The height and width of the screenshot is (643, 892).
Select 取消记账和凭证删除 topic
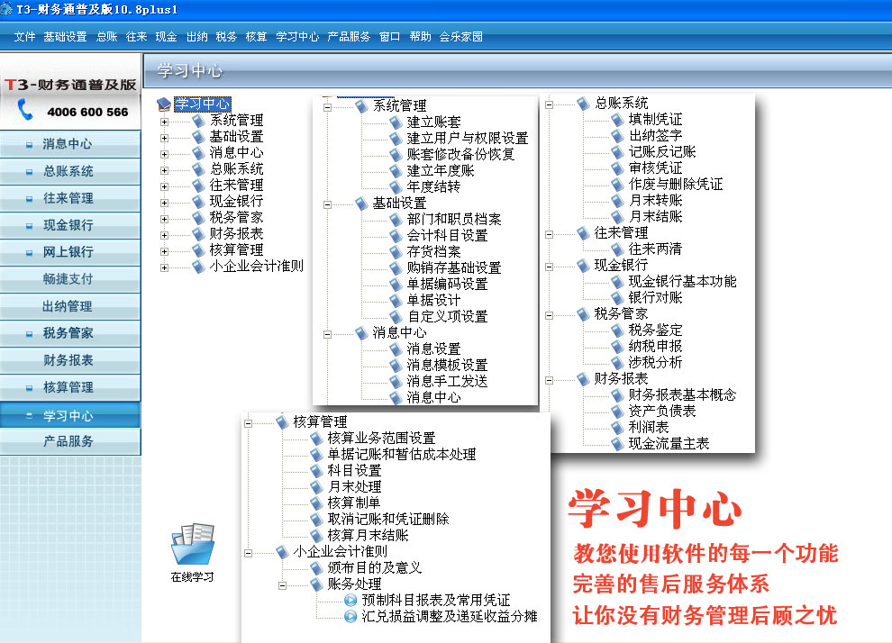click(x=388, y=519)
